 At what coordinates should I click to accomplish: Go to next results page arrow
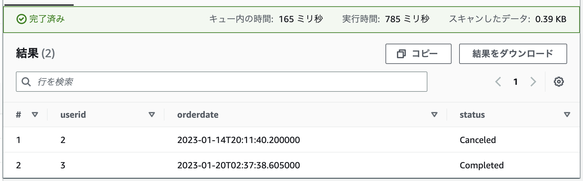point(533,82)
